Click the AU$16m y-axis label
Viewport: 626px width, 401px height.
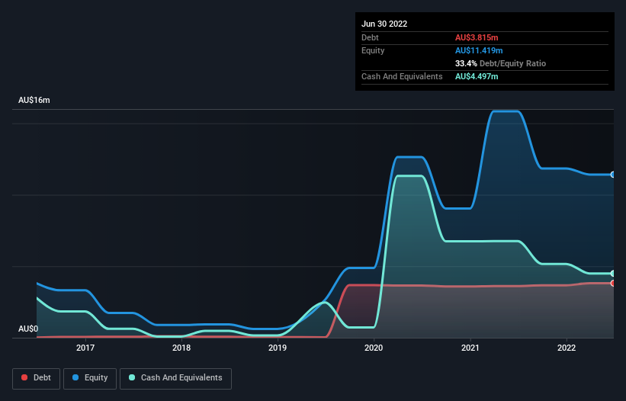(34, 100)
